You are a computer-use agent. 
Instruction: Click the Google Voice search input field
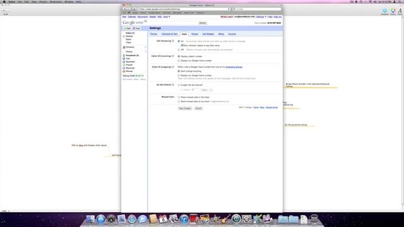(x=174, y=23)
